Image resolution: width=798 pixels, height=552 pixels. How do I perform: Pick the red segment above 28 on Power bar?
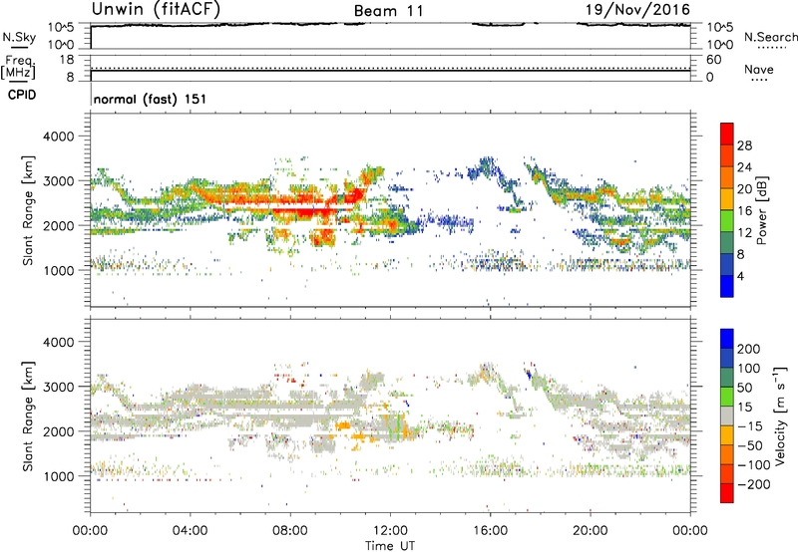point(727,134)
